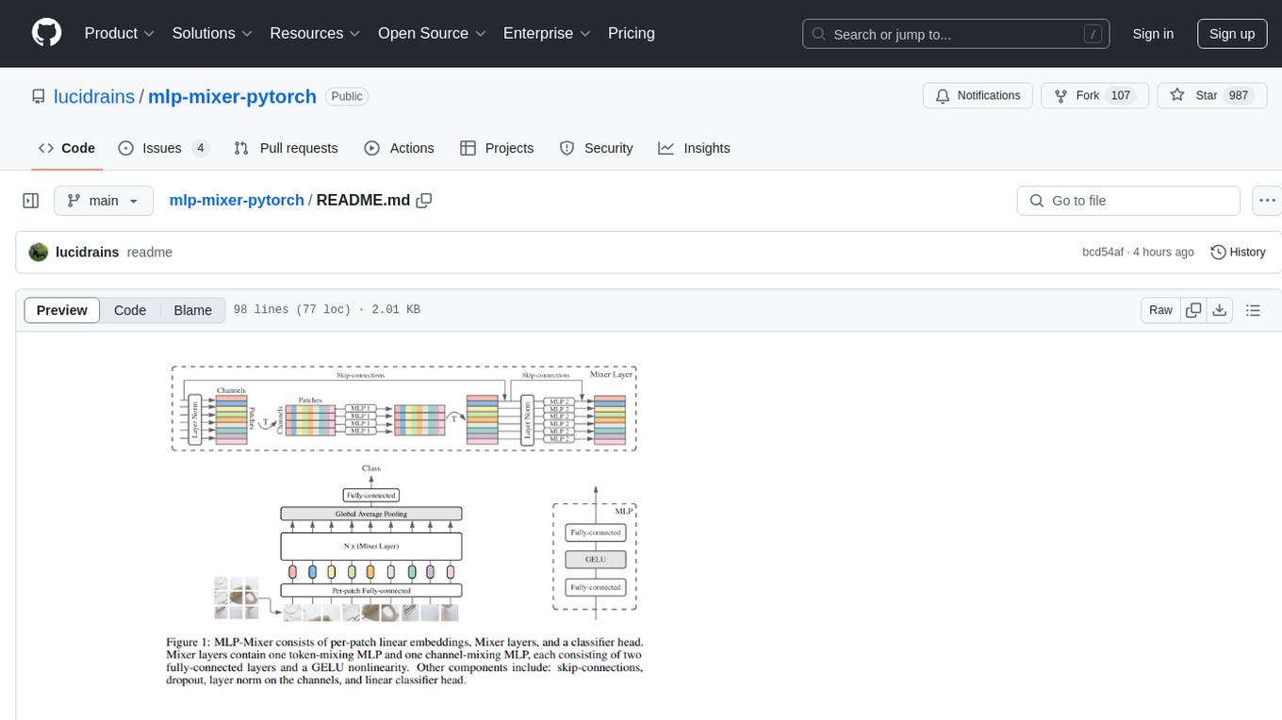Fork this repository
The image size is (1282, 720).
(1093, 96)
